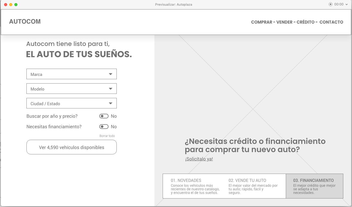
Task: Click the heading 'EL AUTO DE TUS SUEÑOS.'
Action: click(79, 54)
